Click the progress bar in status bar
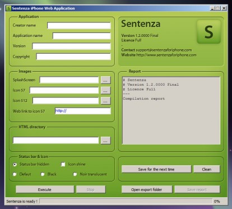Viewport: 232px width, 209px height. pyautogui.click(x=126, y=201)
